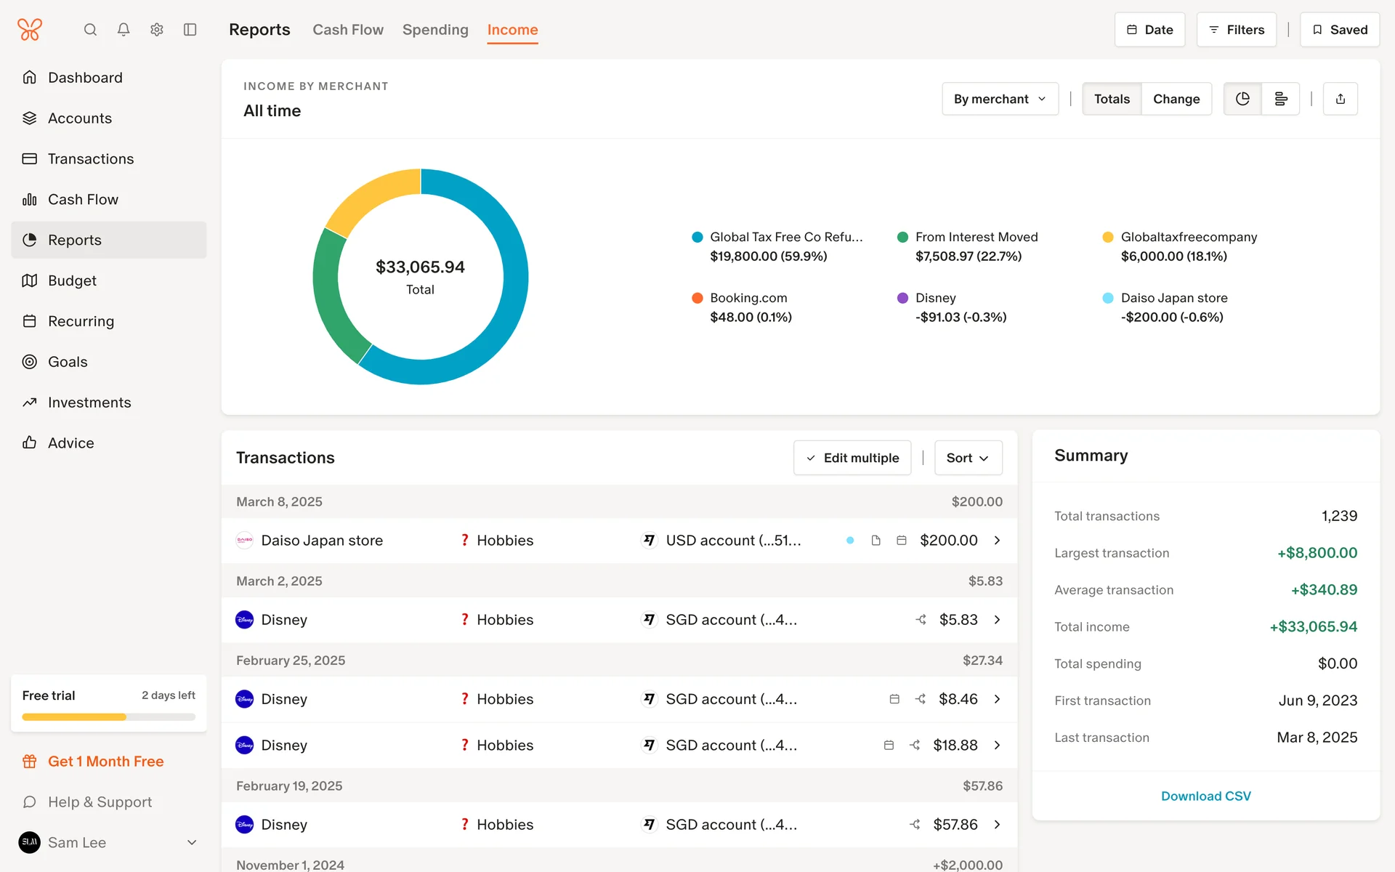Collapse sidebar with panel icon

tap(190, 30)
